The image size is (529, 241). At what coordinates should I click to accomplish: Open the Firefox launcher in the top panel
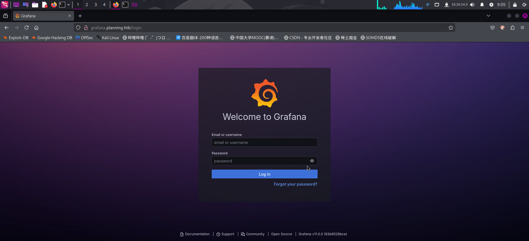[54, 5]
